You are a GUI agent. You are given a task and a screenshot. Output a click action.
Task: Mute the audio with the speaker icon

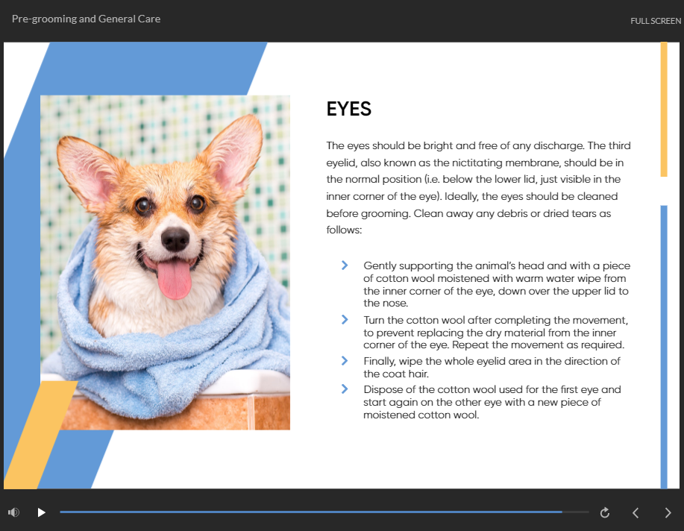(x=13, y=512)
